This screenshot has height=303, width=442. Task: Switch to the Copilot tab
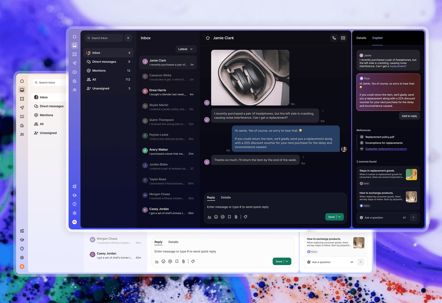(x=377, y=38)
